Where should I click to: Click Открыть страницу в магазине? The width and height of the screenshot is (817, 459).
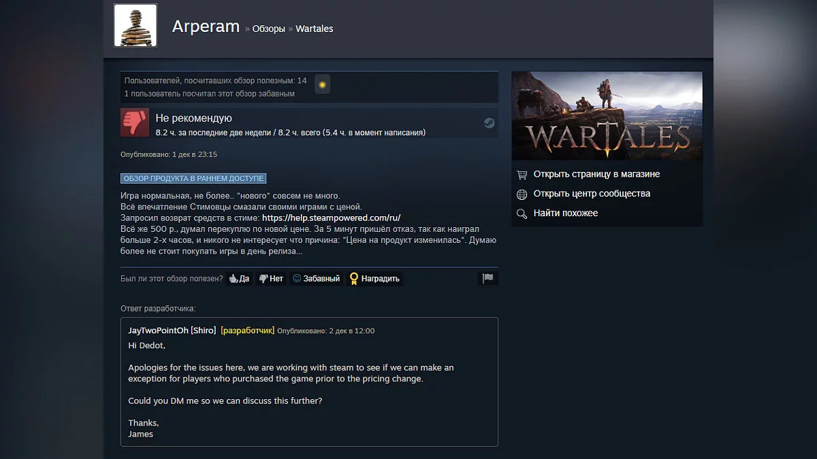596,174
